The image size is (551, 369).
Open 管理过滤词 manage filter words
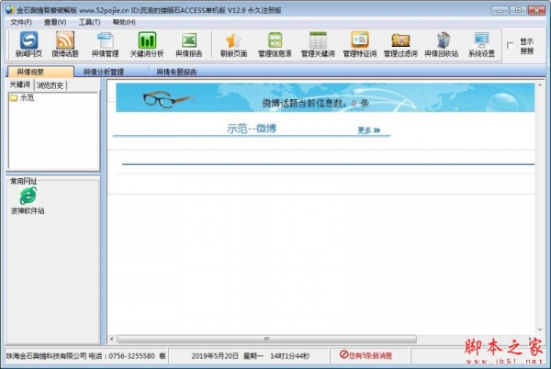(400, 45)
